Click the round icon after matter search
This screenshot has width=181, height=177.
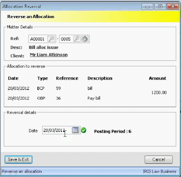coord(85,39)
